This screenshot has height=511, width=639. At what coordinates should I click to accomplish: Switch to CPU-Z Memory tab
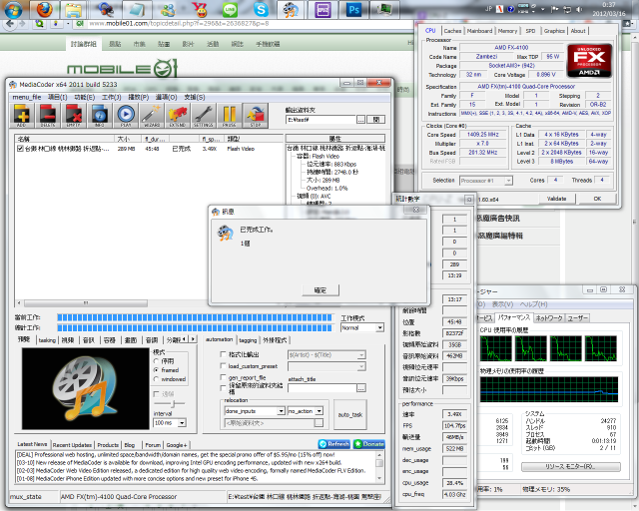click(x=507, y=31)
